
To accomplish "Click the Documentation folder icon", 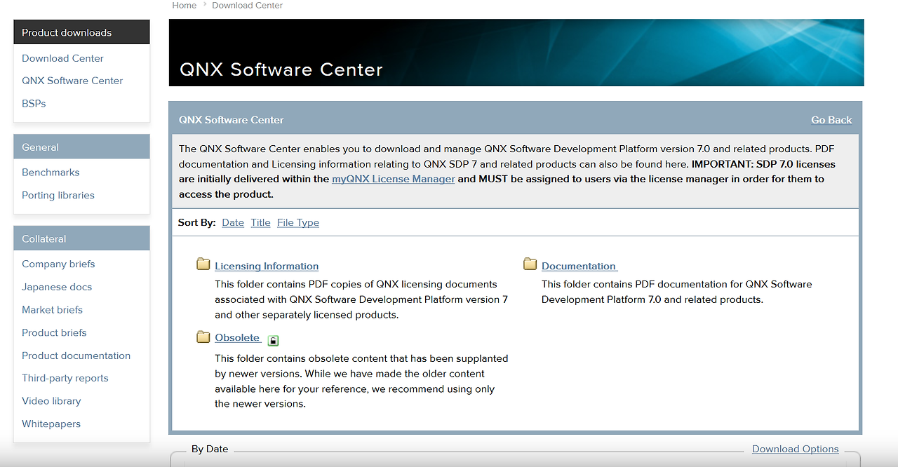I will coord(529,263).
